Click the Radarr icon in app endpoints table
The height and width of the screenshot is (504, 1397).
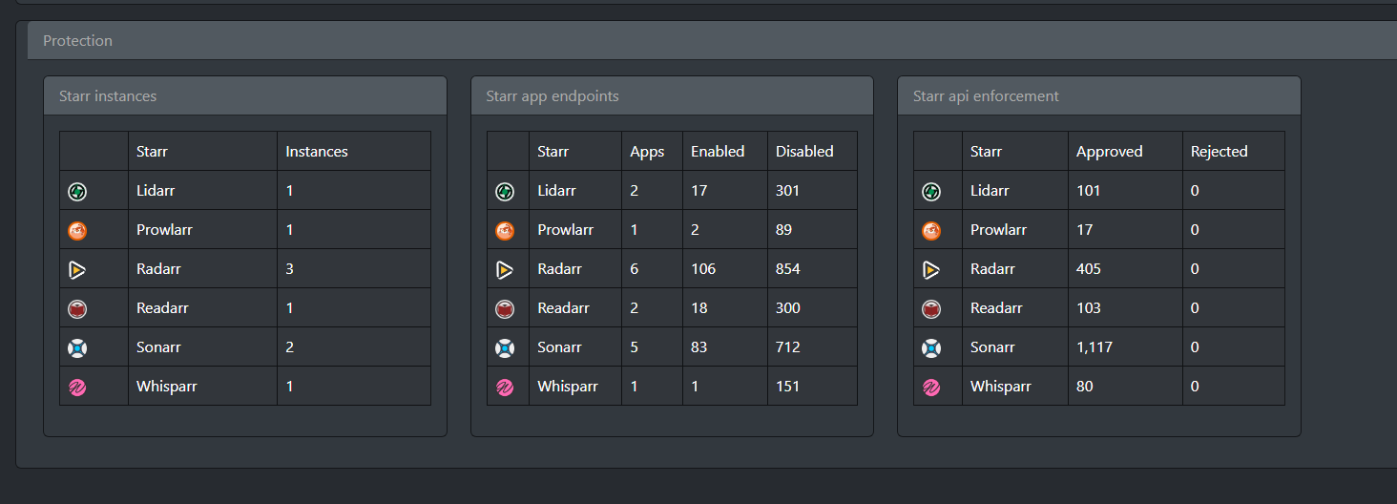point(505,269)
